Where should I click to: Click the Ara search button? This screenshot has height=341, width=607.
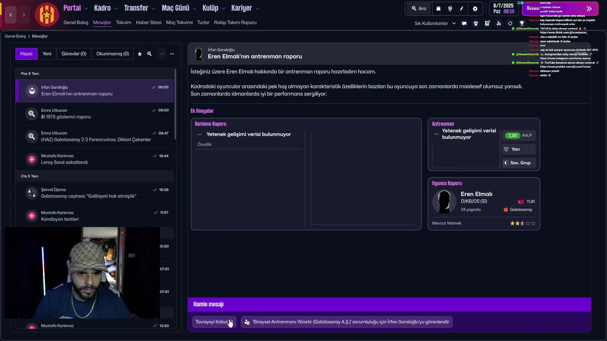pyautogui.click(x=419, y=9)
